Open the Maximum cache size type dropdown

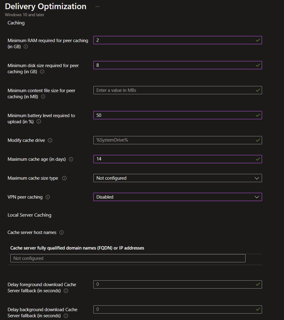tap(177, 178)
